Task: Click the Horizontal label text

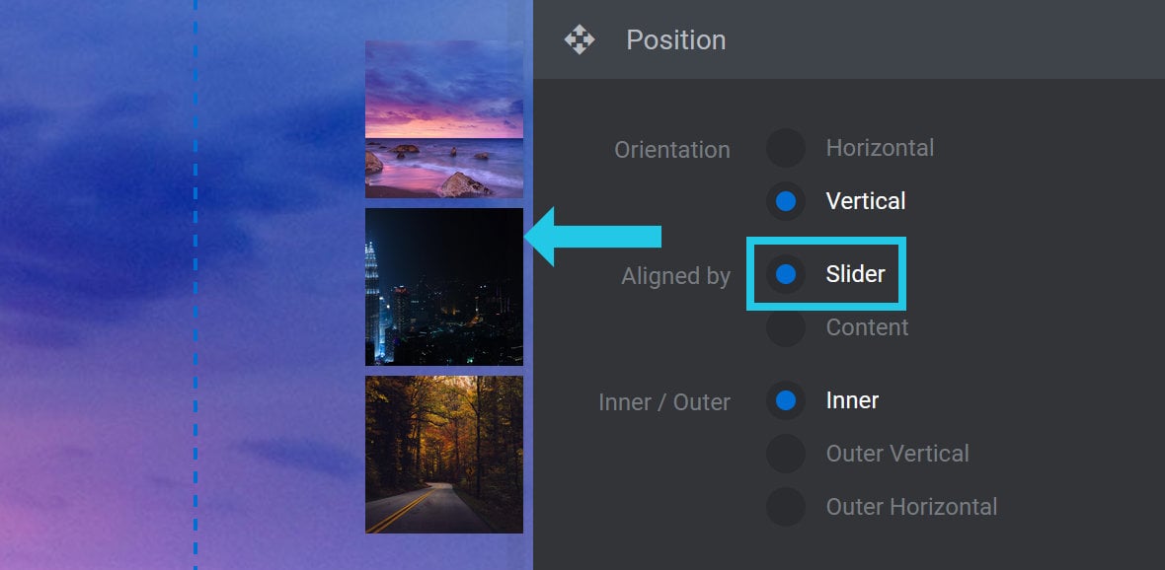Action: (880, 148)
